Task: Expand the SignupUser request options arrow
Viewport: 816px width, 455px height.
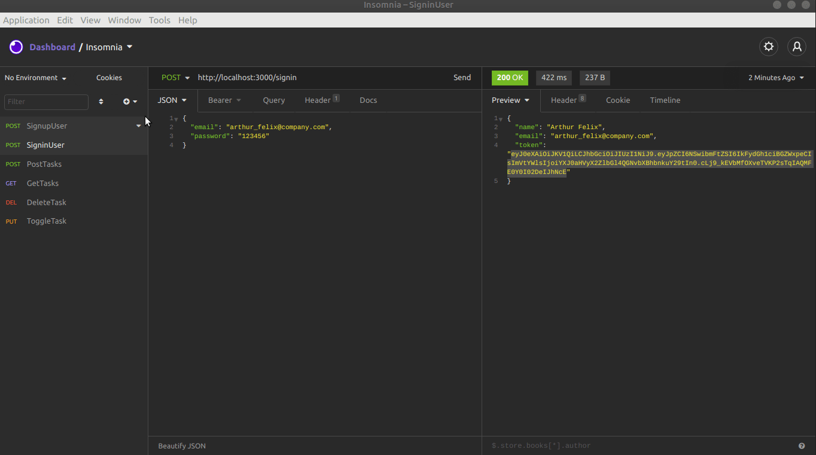Action: 138,126
